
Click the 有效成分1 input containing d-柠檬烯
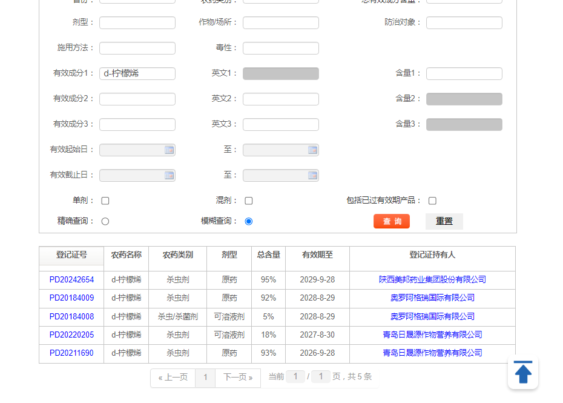pyautogui.click(x=137, y=73)
